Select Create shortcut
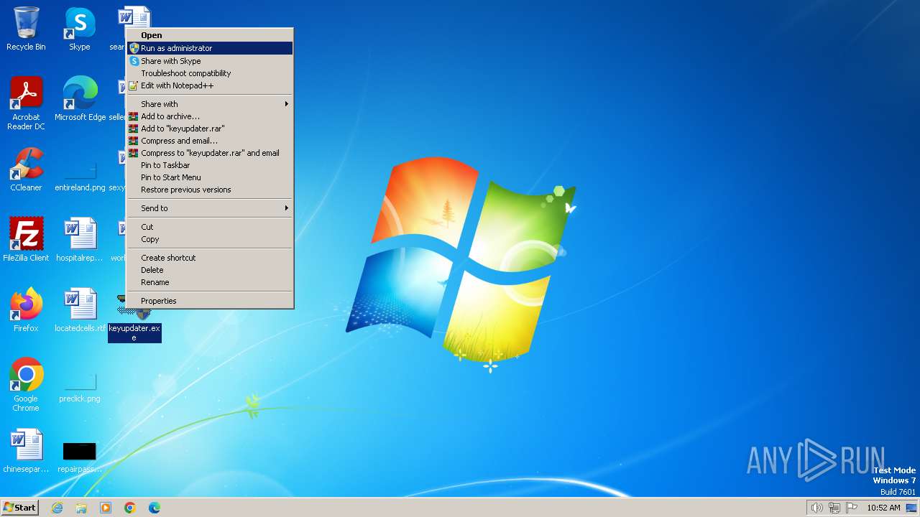Viewport: 920px width, 517px height. click(210, 258)
